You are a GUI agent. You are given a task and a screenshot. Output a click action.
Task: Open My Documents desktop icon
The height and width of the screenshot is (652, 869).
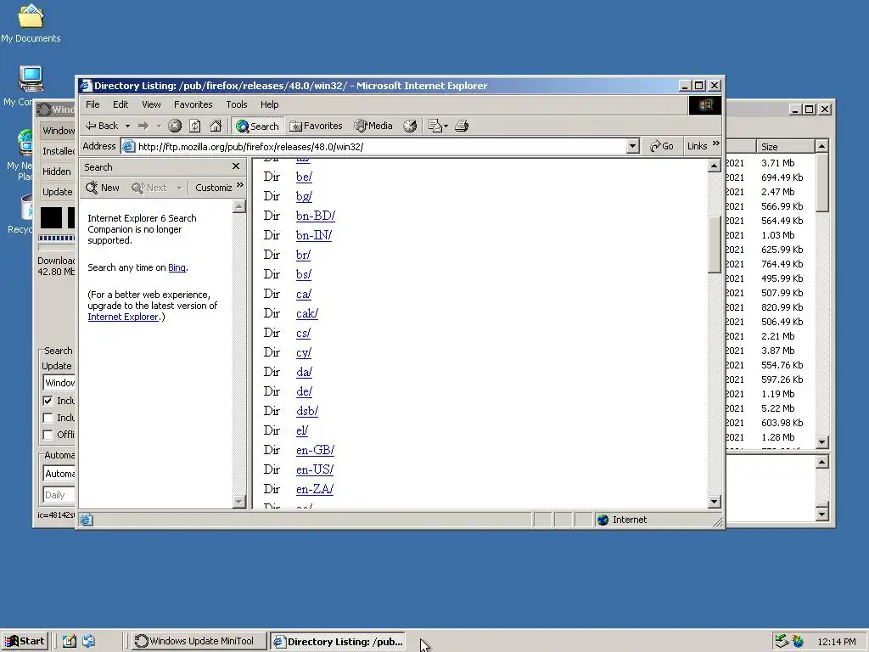tap(31, 23)
